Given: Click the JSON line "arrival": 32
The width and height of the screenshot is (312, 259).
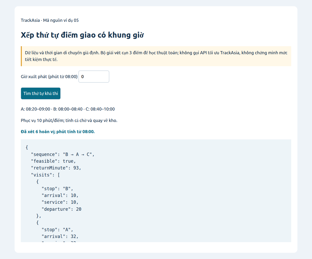Looking at the screenshot, I should 60,236.
